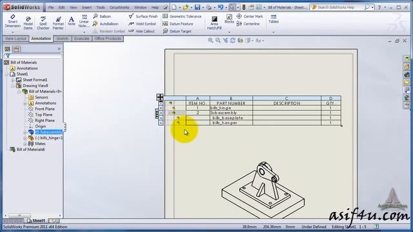The height and width of the screenshot is (232, 413).
Task: Expand the Subassembly node in the tree
Action: (x=25, y=132)
